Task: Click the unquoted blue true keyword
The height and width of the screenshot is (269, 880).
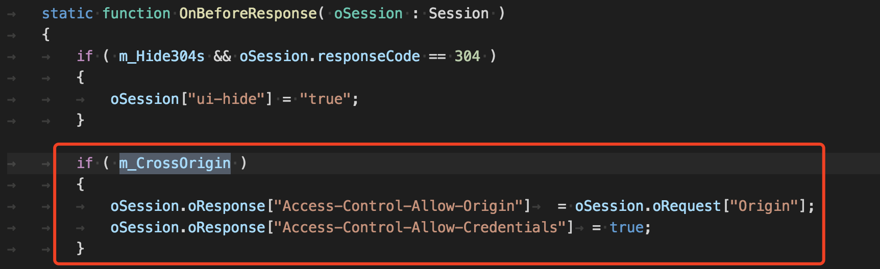Action: coord(627,227)
